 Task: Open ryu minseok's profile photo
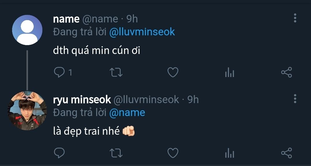(27, 111)
